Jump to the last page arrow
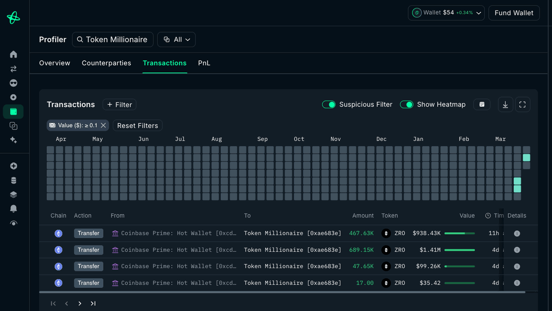 (93, 303)
